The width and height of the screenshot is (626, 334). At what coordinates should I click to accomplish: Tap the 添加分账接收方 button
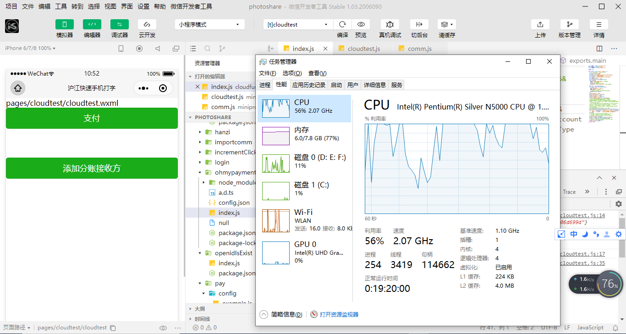92,168
